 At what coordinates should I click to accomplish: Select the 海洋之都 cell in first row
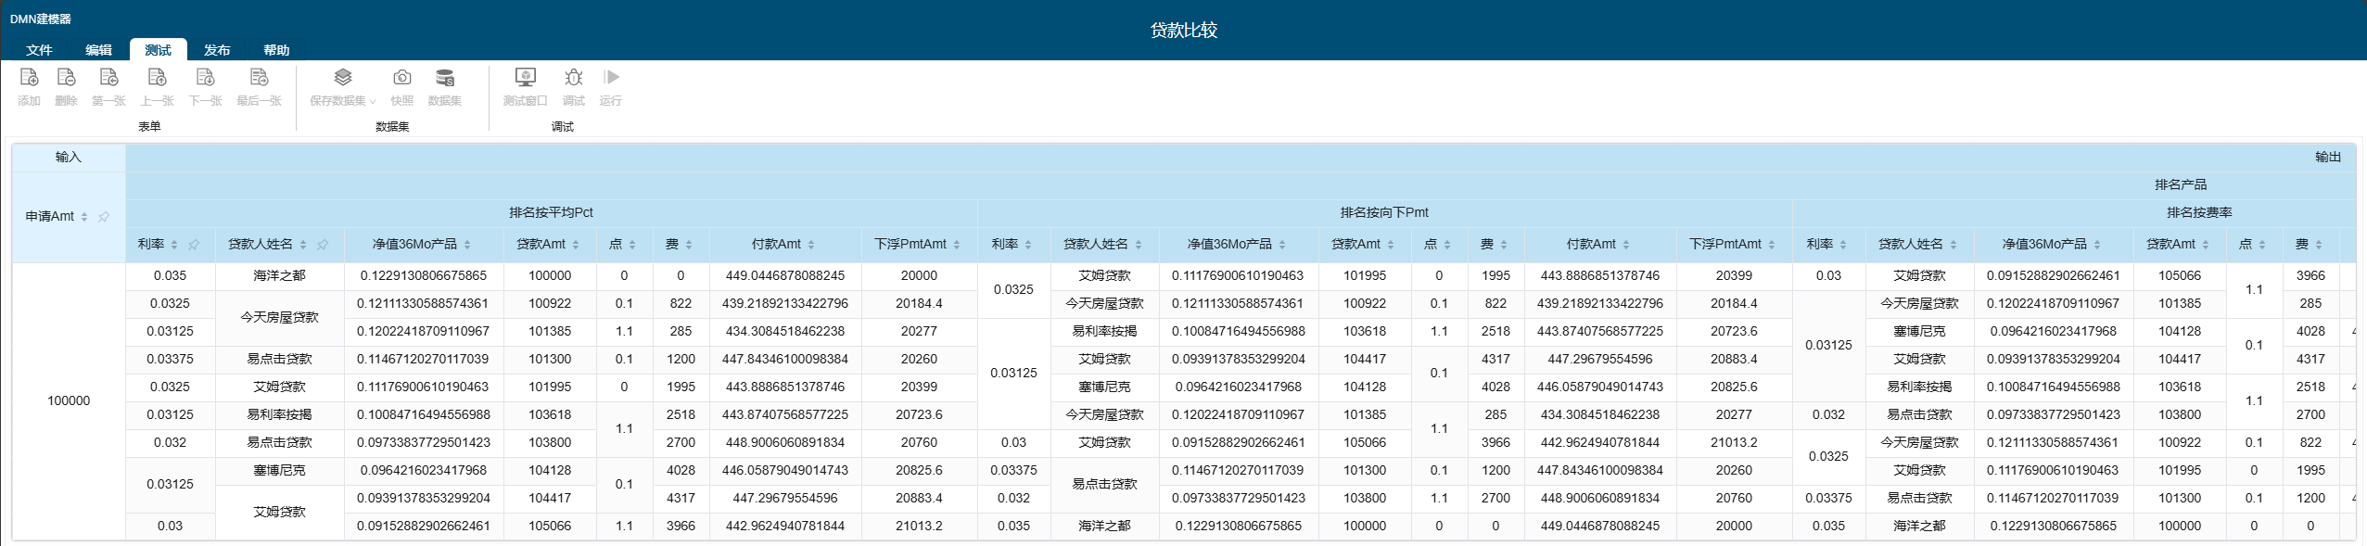coord(279,275)
